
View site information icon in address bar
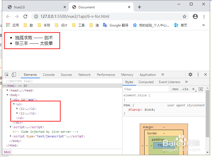tap(36, 16)
